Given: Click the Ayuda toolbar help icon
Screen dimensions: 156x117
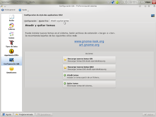Looking at the screenshot, I should tap(20, 10).
